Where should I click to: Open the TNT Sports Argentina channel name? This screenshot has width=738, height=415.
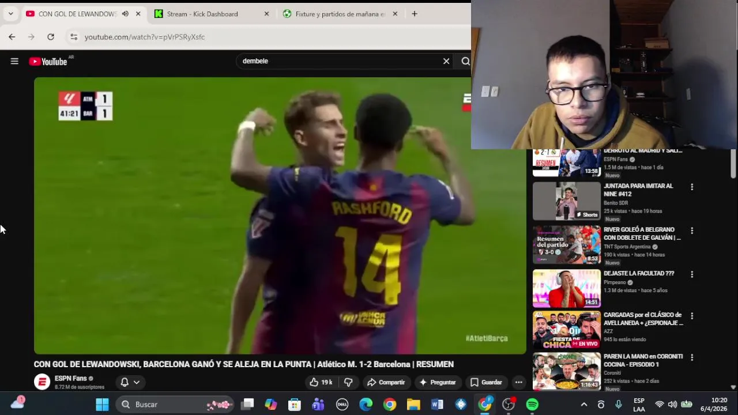point(627,247)
